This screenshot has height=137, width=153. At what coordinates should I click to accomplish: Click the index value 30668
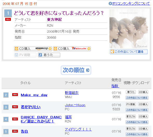click(52, 38)
